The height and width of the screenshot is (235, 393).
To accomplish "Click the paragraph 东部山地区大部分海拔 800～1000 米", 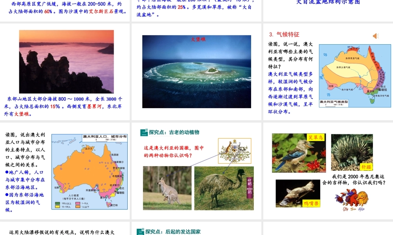I will click(63, 107).
